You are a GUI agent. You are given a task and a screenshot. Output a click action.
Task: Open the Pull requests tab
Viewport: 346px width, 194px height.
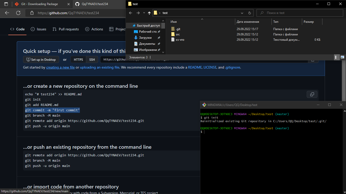(66, 29)
